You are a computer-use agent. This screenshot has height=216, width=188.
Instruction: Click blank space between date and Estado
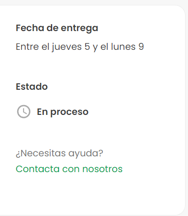[92, 68]
